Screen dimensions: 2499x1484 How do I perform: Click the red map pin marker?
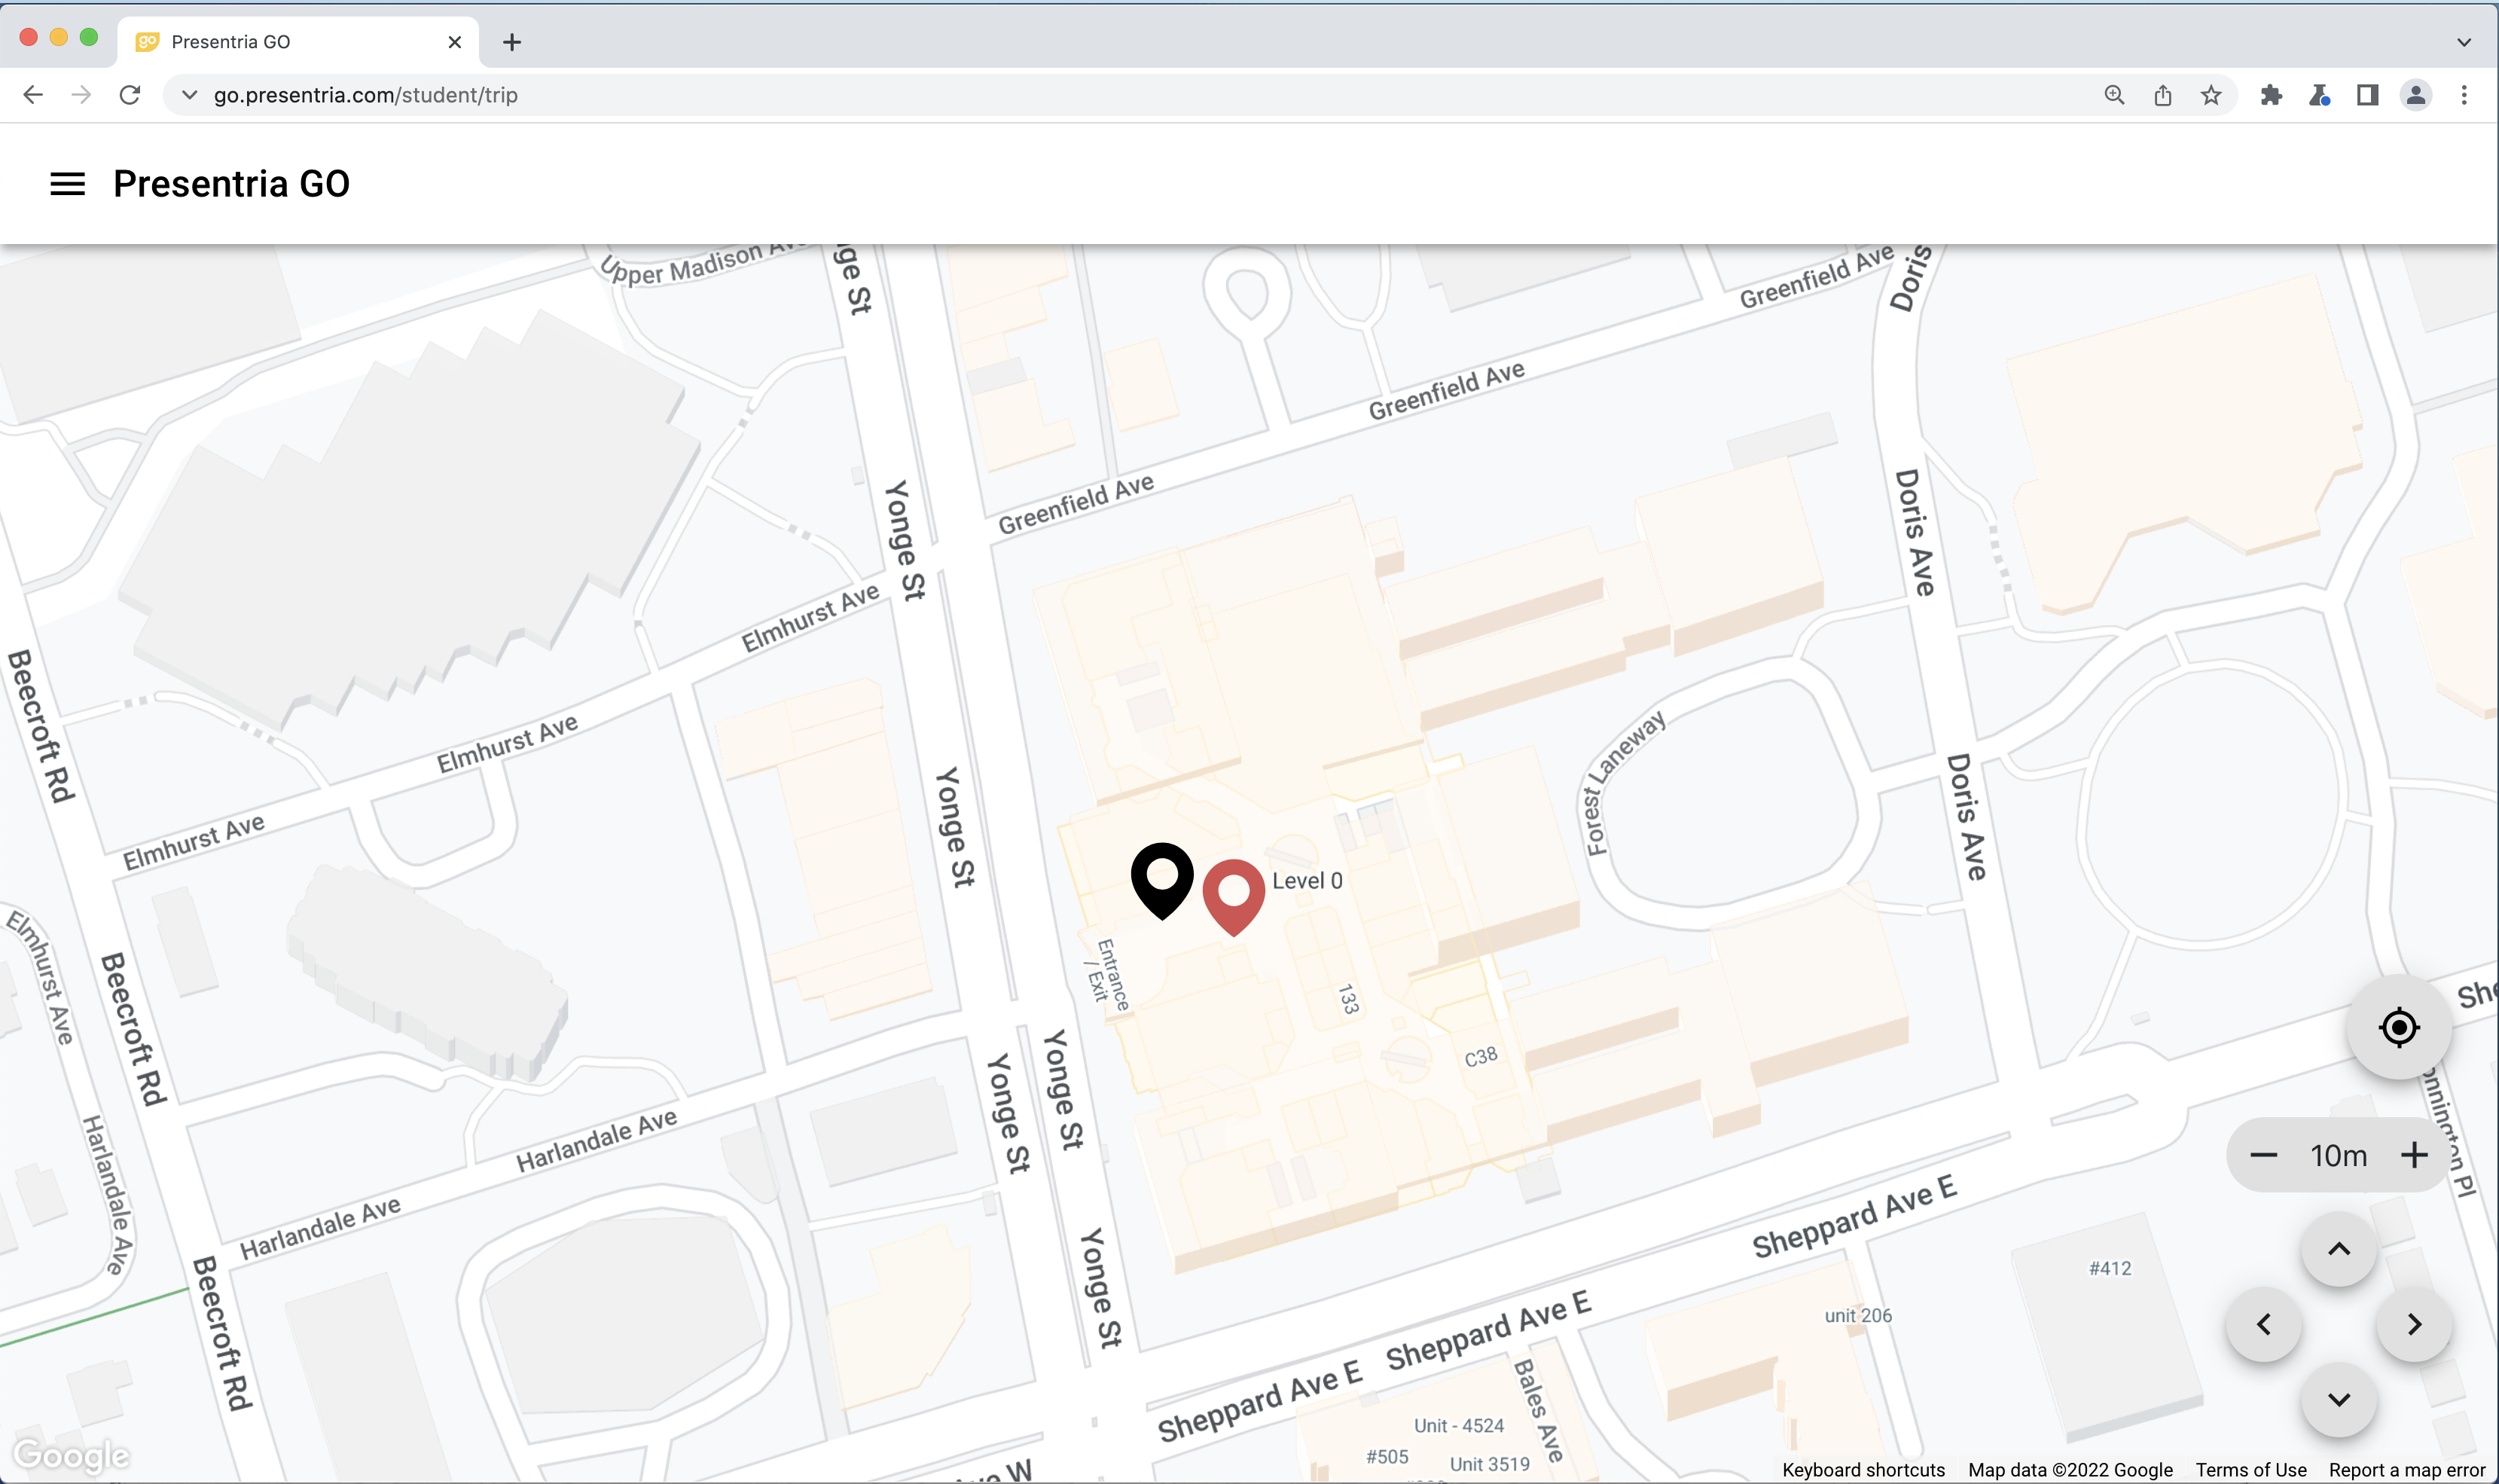[x=1234, y=897]
